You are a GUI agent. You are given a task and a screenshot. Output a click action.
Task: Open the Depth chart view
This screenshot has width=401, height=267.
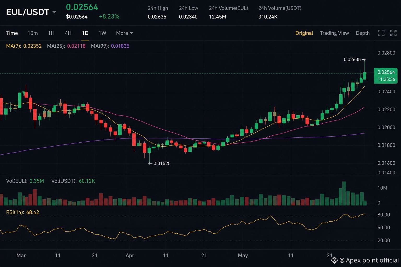click(x=363, y=33)
